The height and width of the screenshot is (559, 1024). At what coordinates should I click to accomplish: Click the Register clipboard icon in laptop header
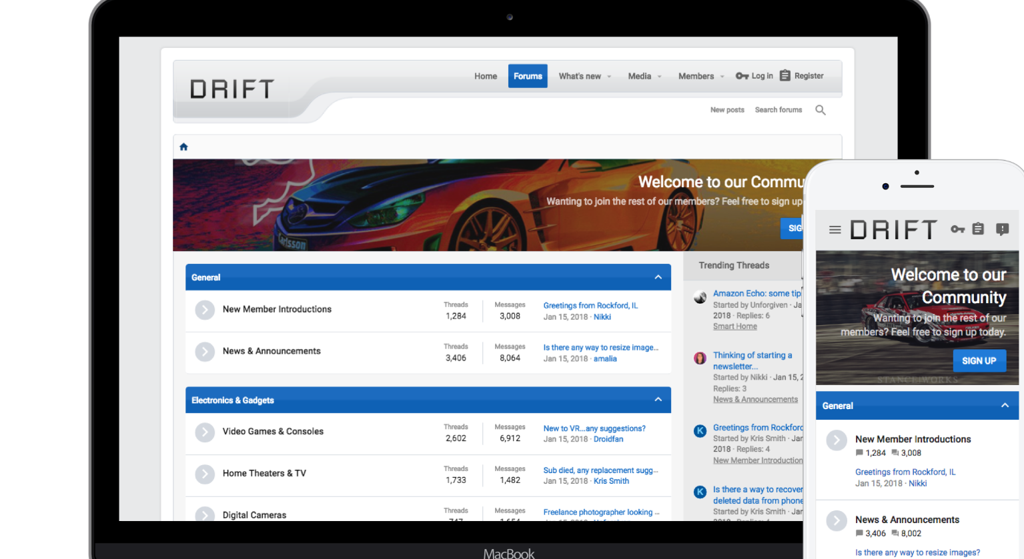(x=785, y=76)
